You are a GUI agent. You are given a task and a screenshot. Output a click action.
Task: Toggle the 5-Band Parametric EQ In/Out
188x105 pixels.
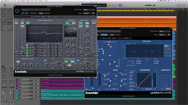tap(28, 23)
